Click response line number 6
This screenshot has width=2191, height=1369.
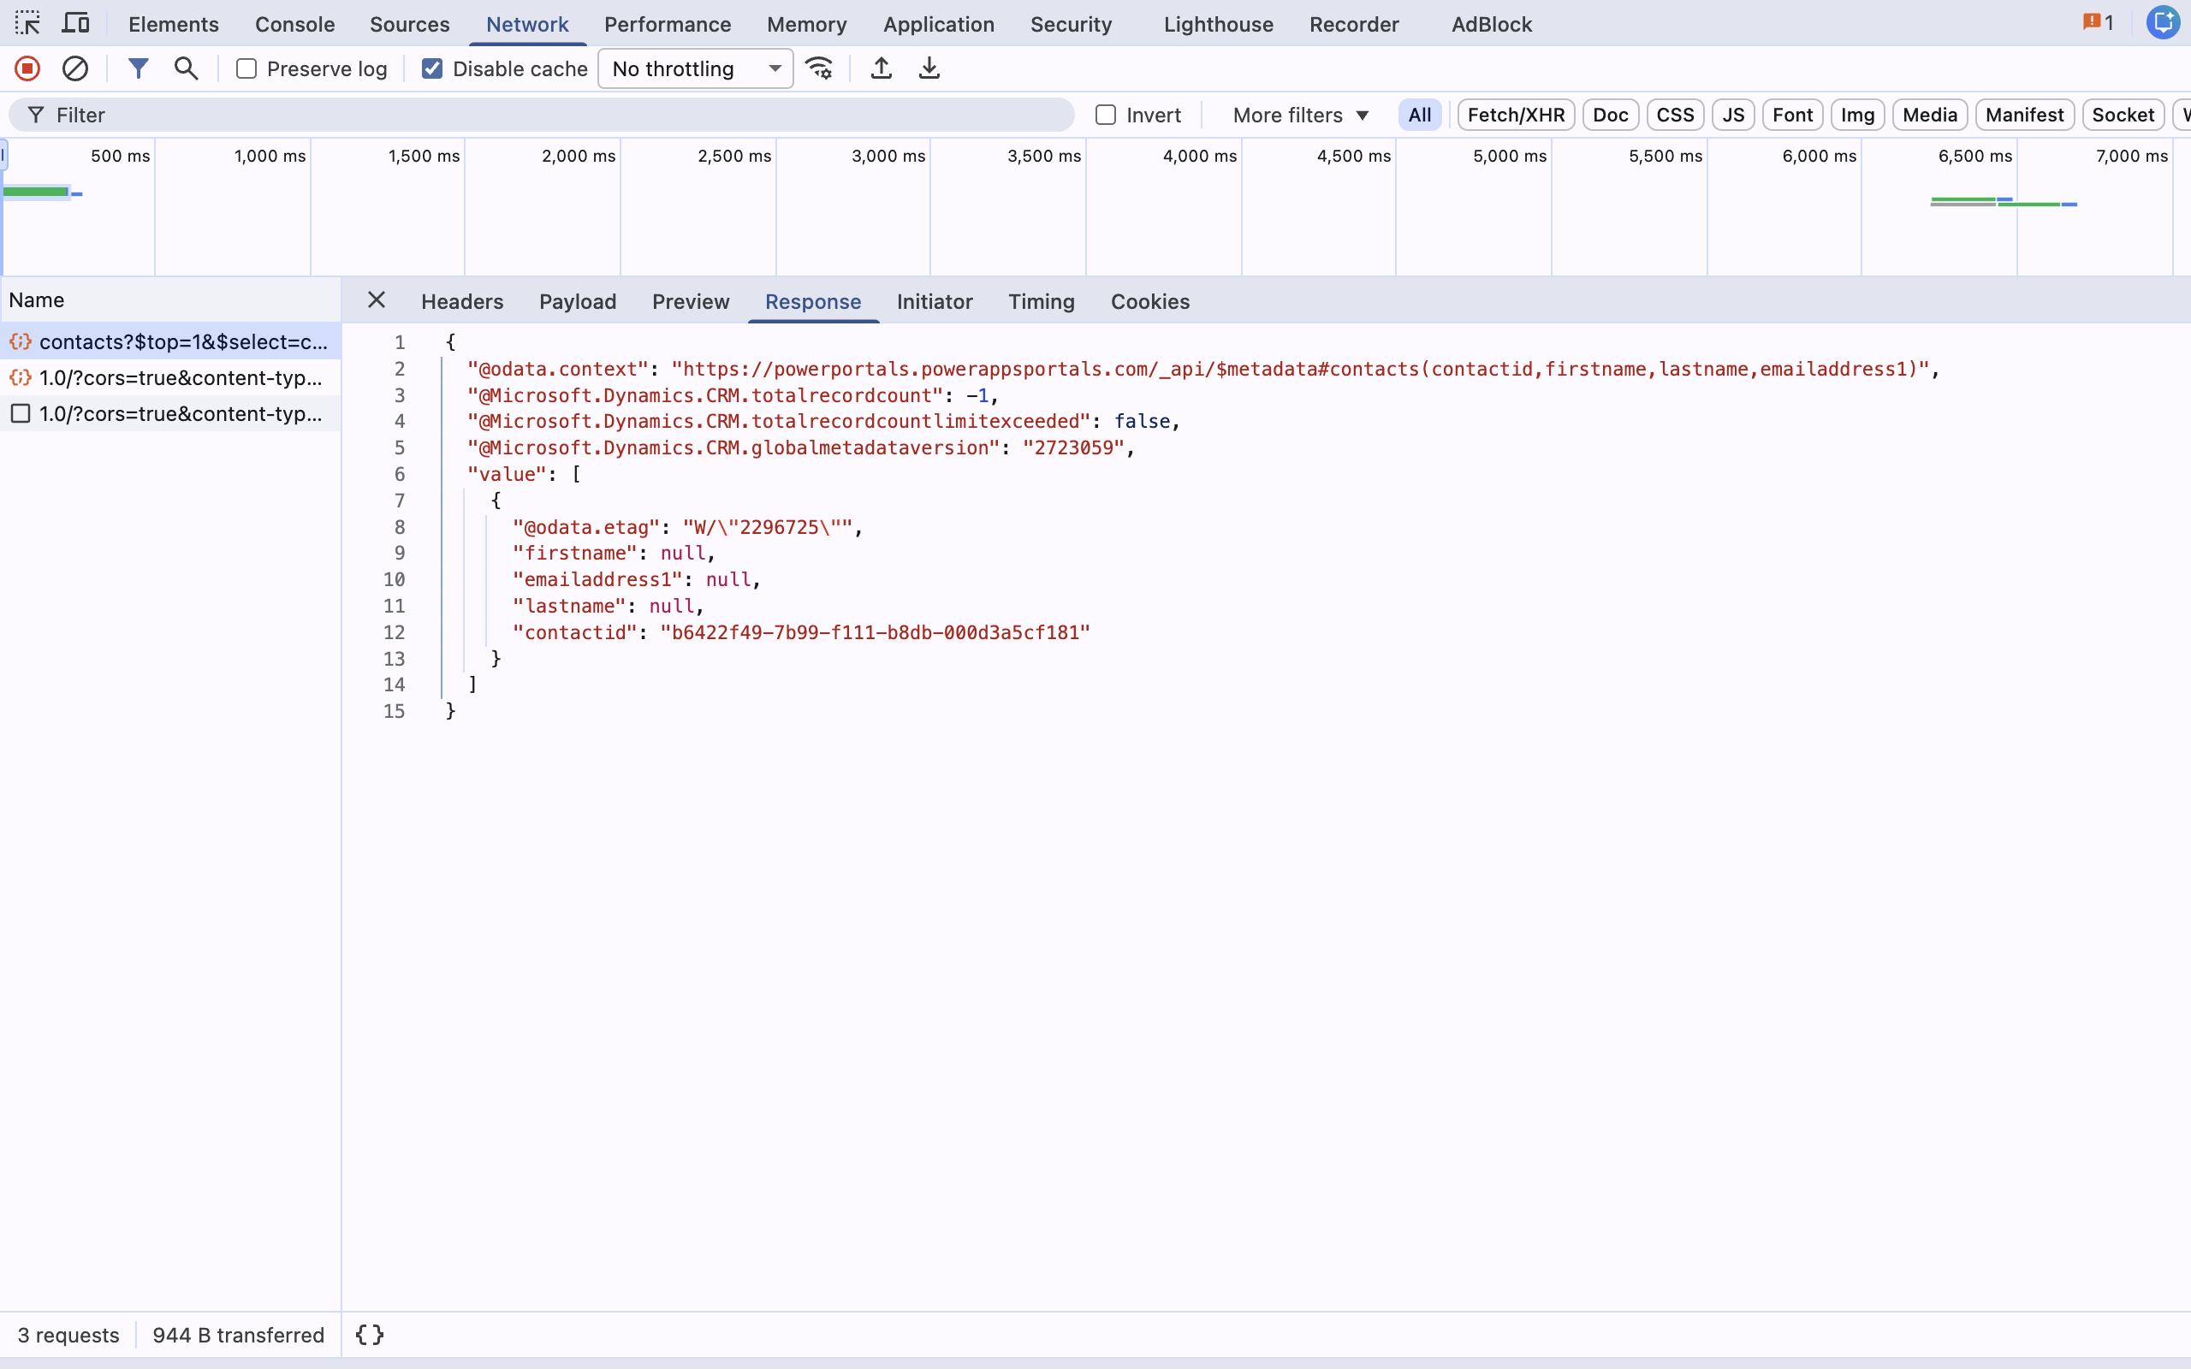tap(400, 474)
